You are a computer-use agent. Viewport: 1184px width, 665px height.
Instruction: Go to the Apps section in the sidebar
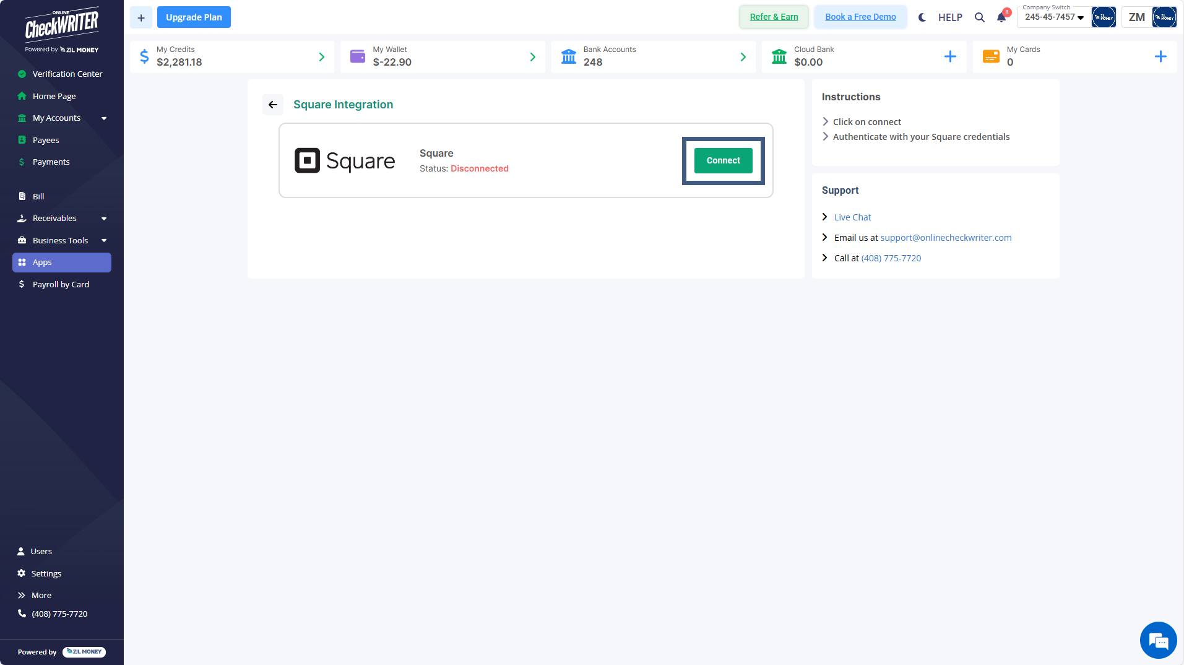click(41, 262)
